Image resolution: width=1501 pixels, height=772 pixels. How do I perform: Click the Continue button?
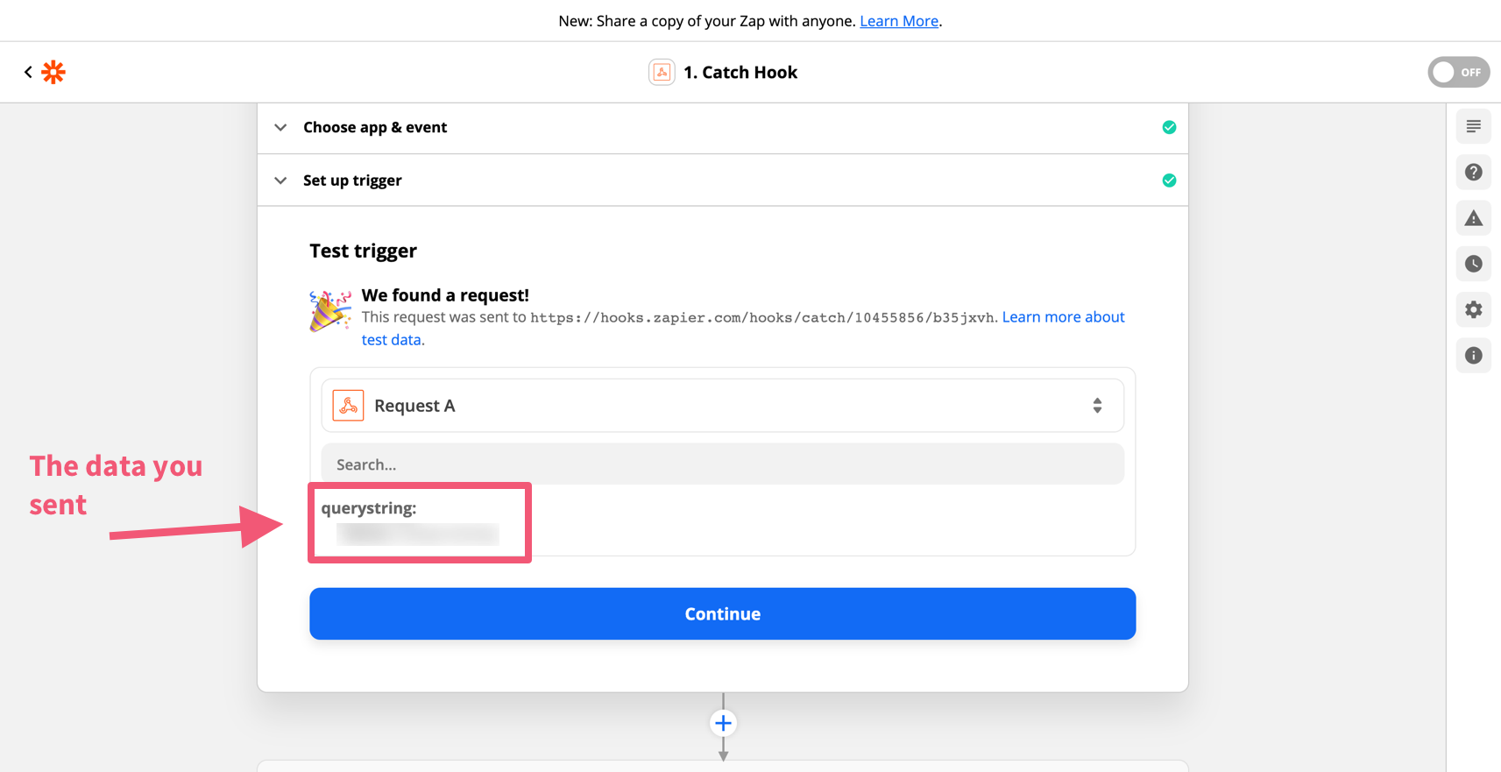pyautogui.click(x=723, y=613)
